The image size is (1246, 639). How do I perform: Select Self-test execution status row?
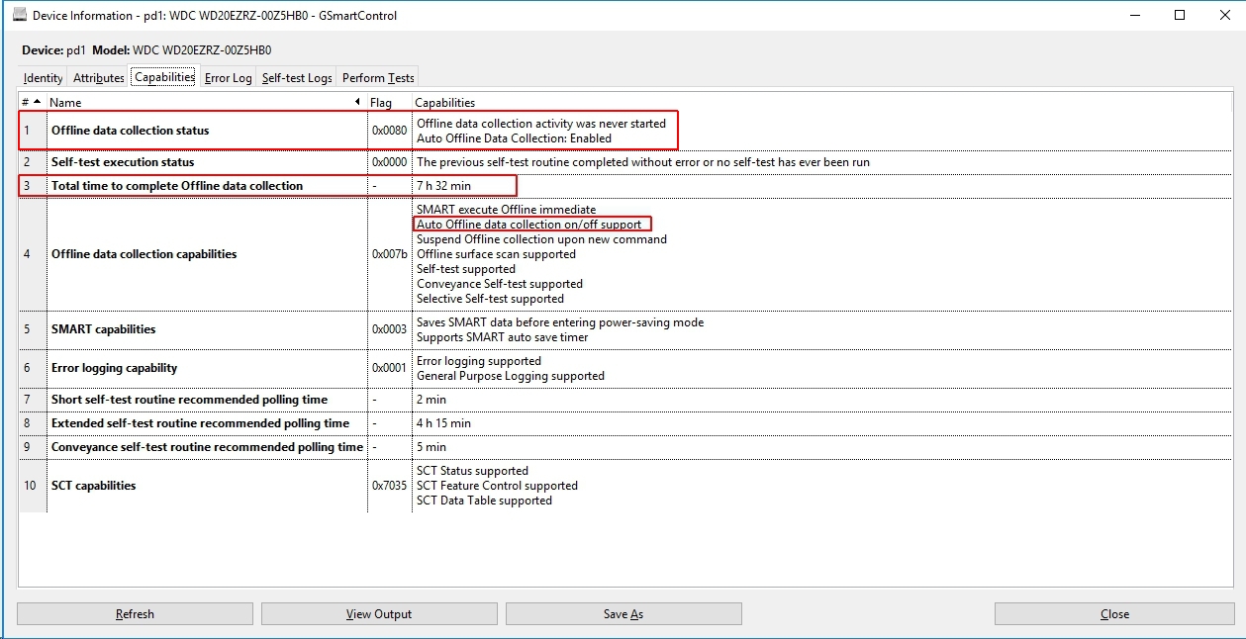[x=625, y=162]
